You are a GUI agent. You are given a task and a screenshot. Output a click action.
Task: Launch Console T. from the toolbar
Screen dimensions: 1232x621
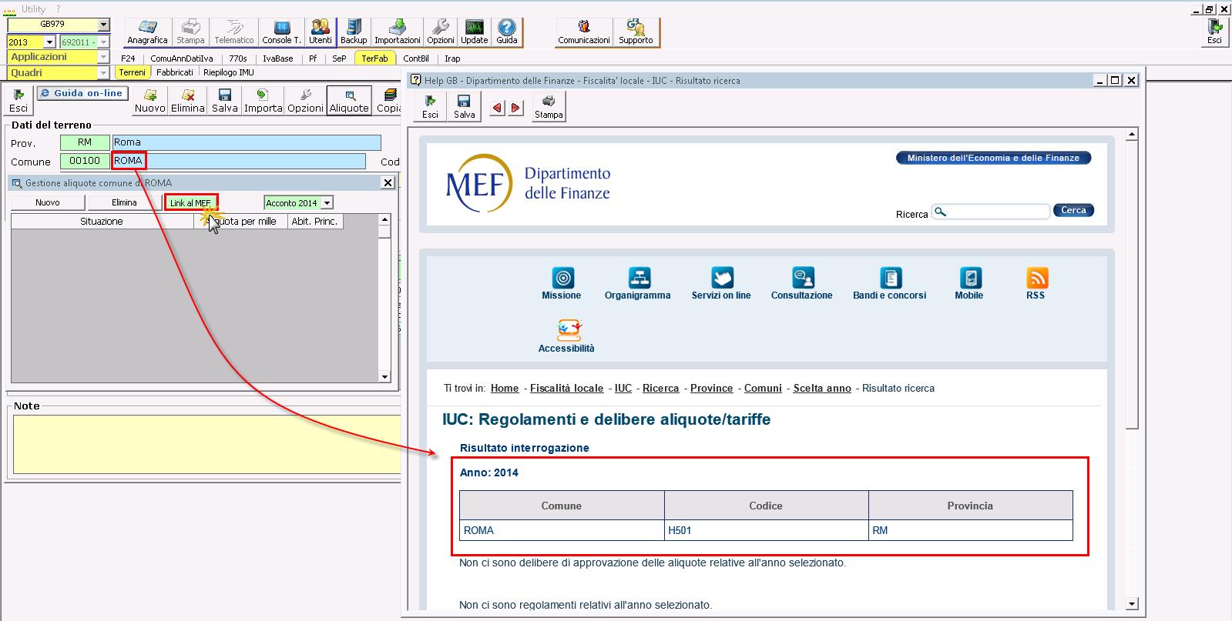pos(281,32)
